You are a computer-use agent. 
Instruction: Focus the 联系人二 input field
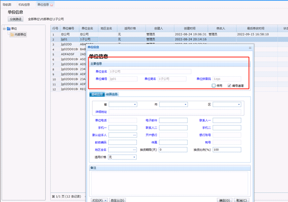[173, 128]
